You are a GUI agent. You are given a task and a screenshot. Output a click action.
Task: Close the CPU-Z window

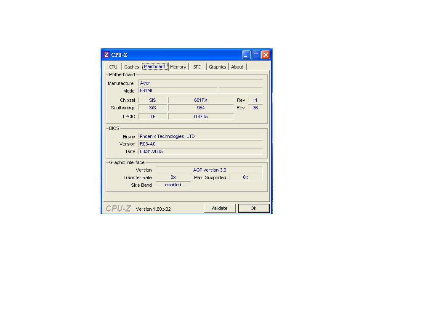pyautogui.click(x=266, y=55)
